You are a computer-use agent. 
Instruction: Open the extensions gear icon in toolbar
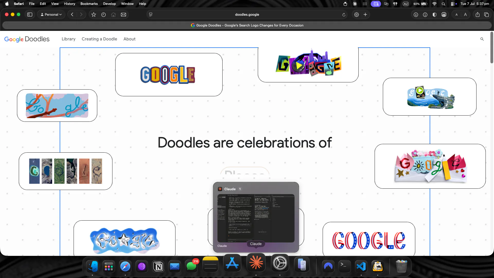pyautogui.click(x=357, y=15)
